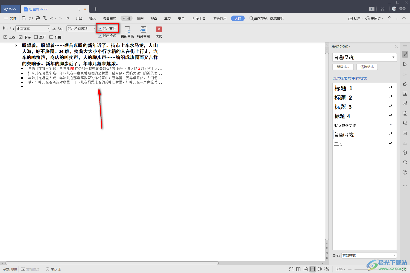
Task: Open the settings sliders sidebar icon
Action: 405,103
